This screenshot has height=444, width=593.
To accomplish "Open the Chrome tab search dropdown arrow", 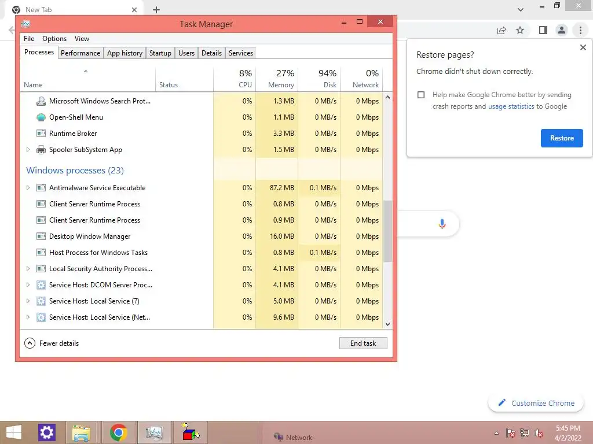I will pos(521,10).
